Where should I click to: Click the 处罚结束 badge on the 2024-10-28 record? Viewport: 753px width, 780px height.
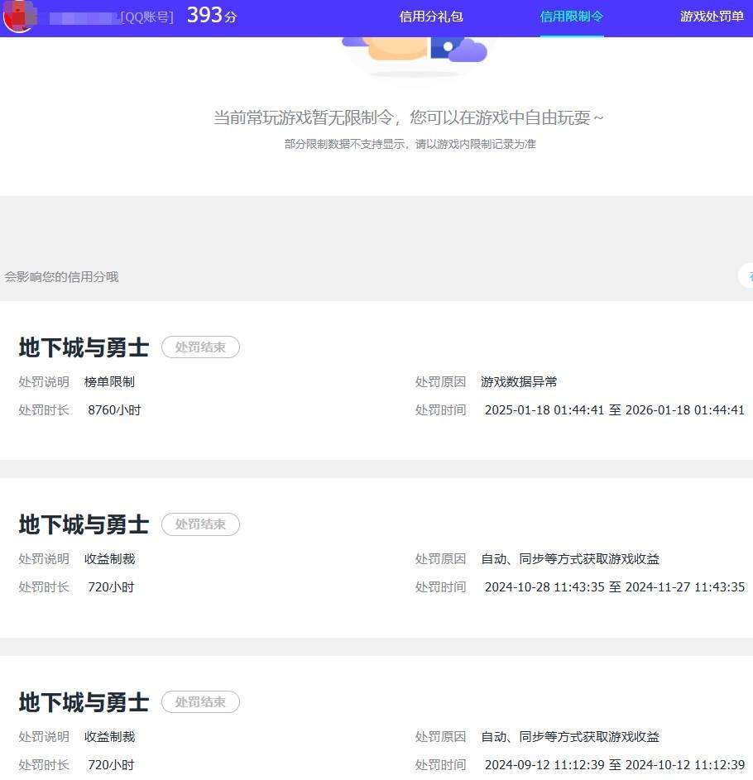point(200,524)
